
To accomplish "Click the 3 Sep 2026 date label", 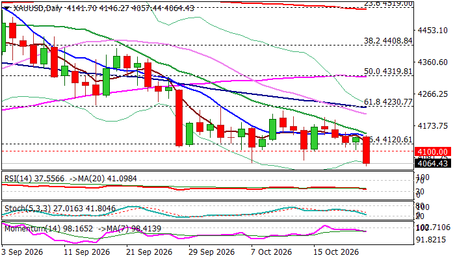I will pyautogui.click(x=22, y=252).
